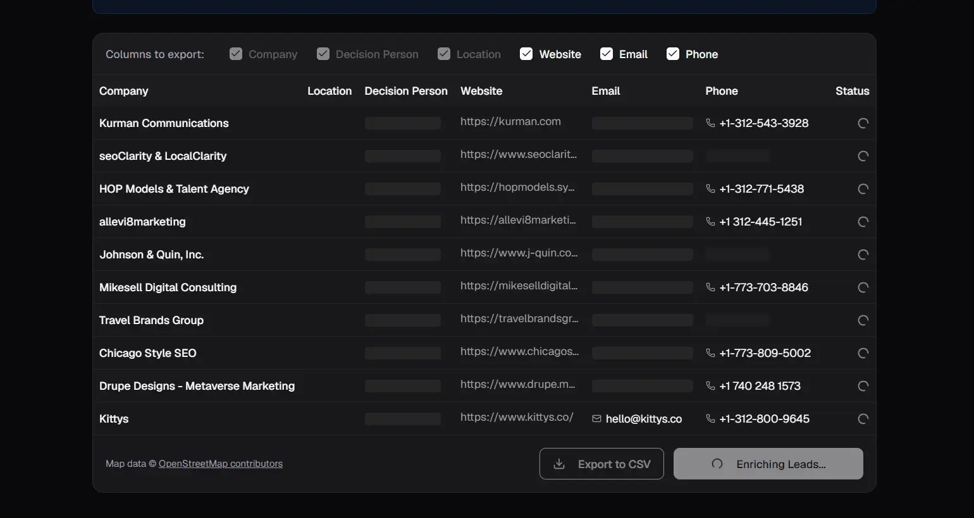Click status spinner for Drupe Designs row

click(863, 386)
